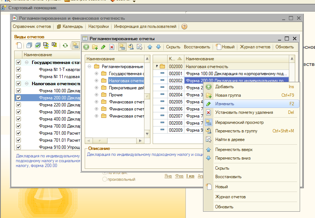Click the blue move down arrow icon
315x218 pixels.
pyautogui.click(x=158, y=47)
